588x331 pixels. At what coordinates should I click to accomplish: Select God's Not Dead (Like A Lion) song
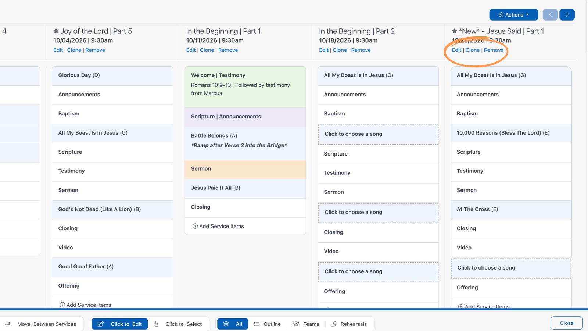(x=112, y=210)
